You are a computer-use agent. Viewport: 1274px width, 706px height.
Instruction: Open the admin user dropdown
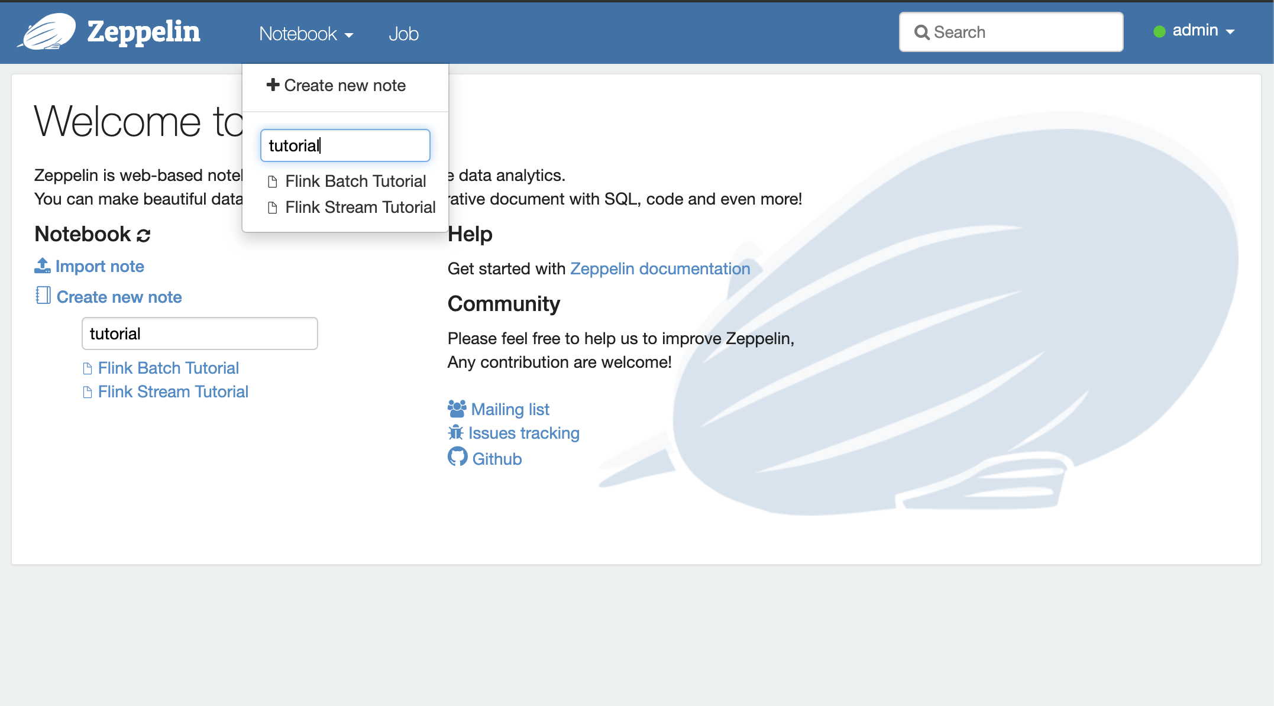pyautogui.click(x=1203, y=30)
